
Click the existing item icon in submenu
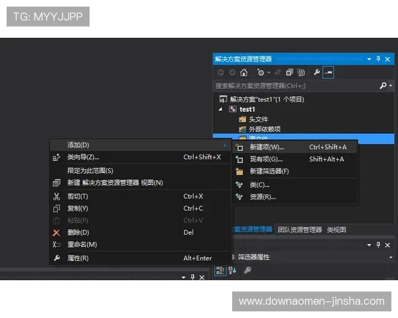coord(239,160)
